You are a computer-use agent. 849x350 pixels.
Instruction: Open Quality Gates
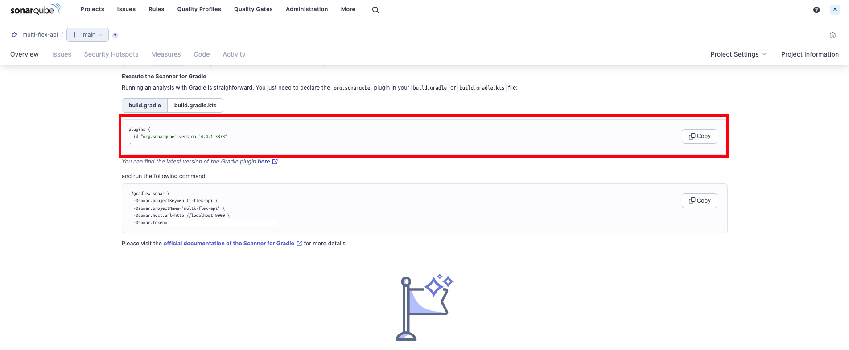pyautogui.click(x=253, y=9)
